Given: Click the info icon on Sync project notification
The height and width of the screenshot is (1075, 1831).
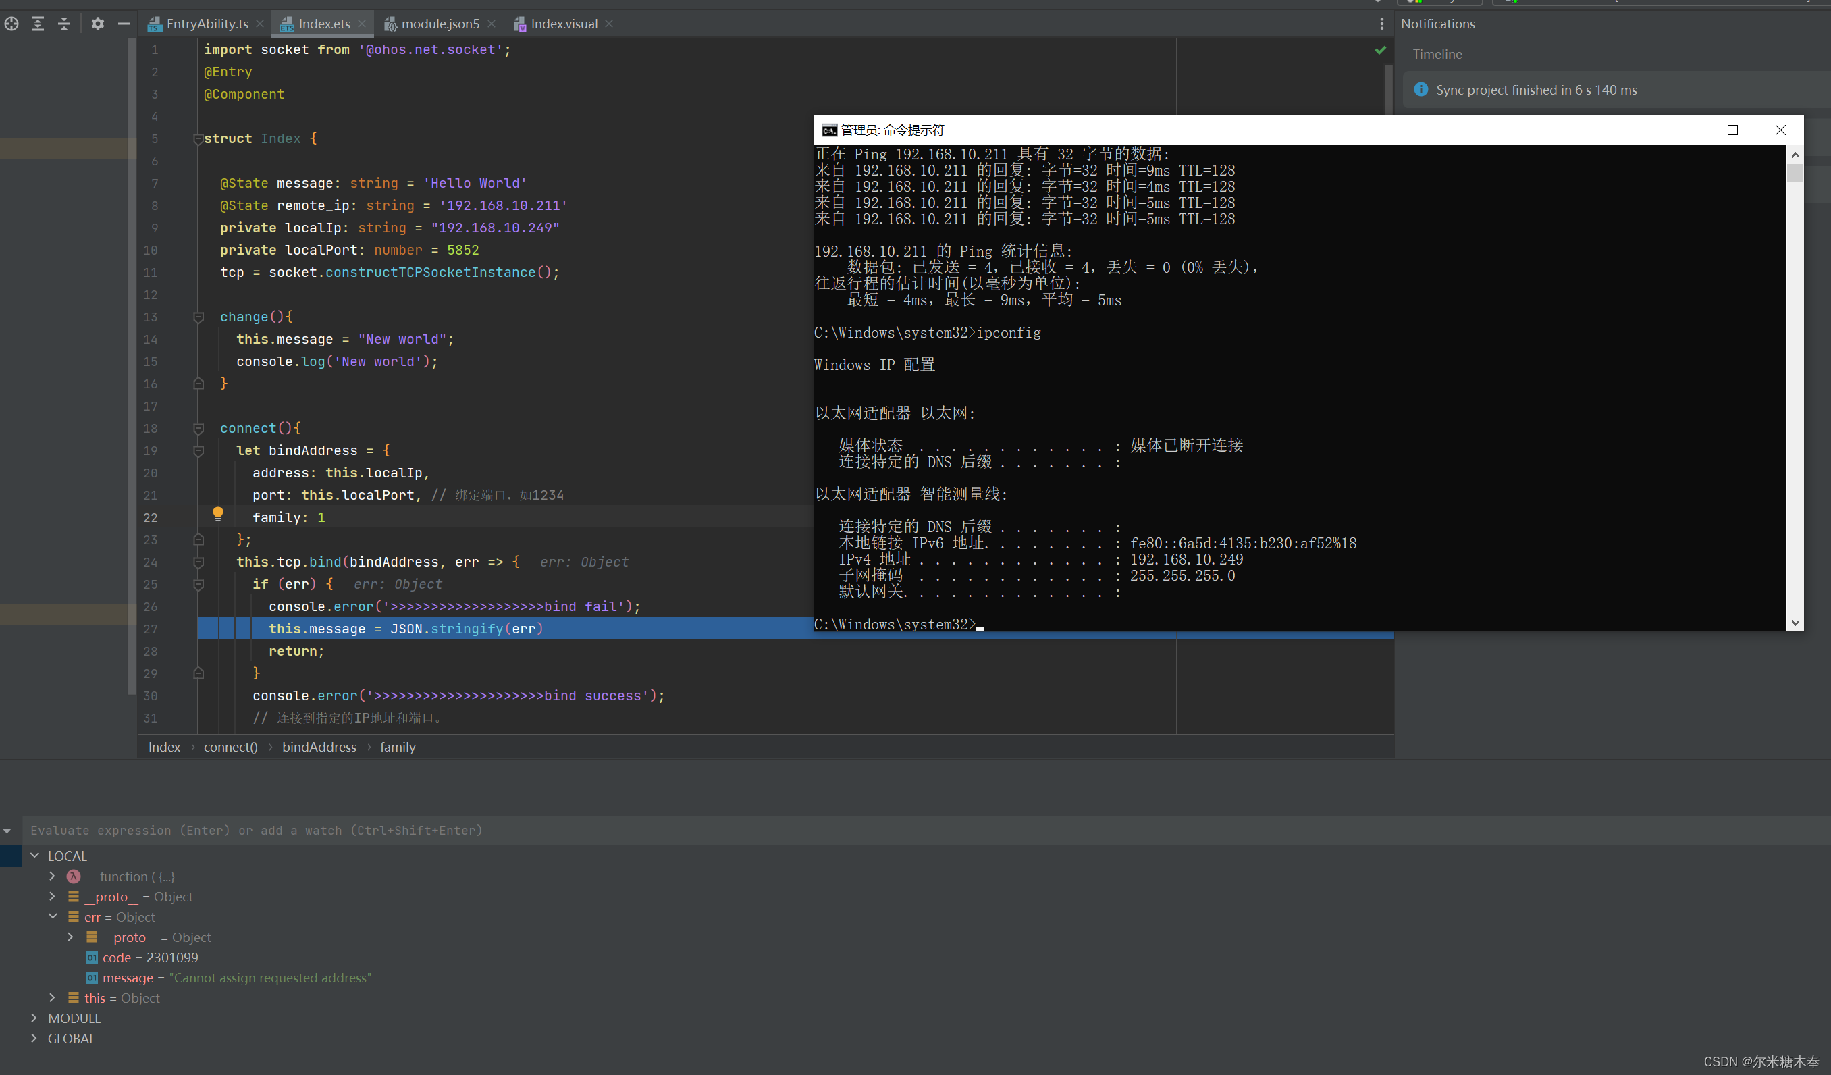Looking at the screenshot, I should (x=1421, y=89).
